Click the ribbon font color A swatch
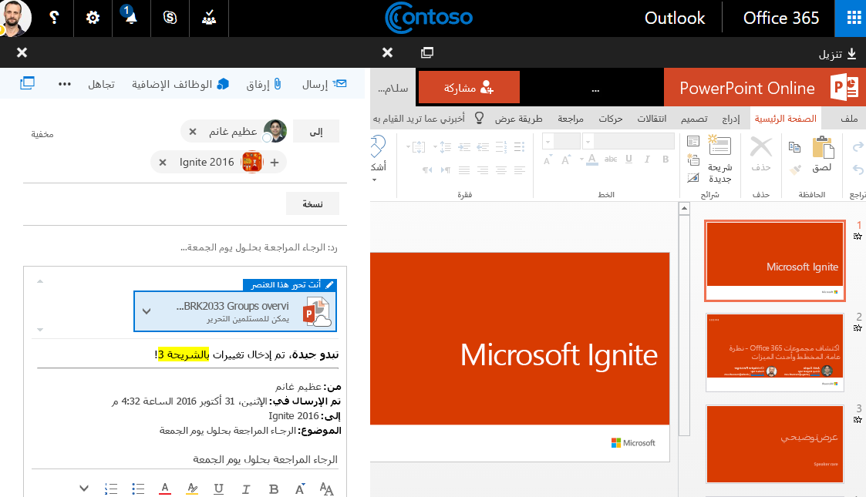866x497 pixels. pos(591,160)
